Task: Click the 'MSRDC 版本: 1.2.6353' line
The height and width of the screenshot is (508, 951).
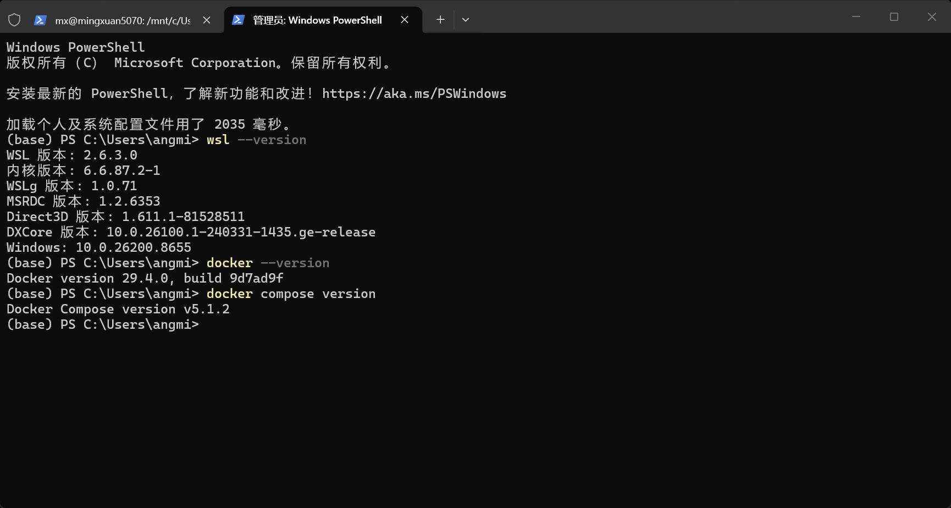Action: click(x=84, y=201)
